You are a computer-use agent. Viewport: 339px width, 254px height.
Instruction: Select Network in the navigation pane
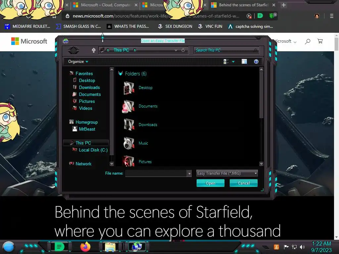pos(83,164)
